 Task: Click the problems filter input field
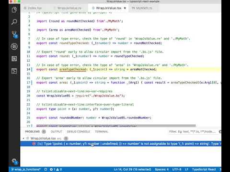click(193, 131)
